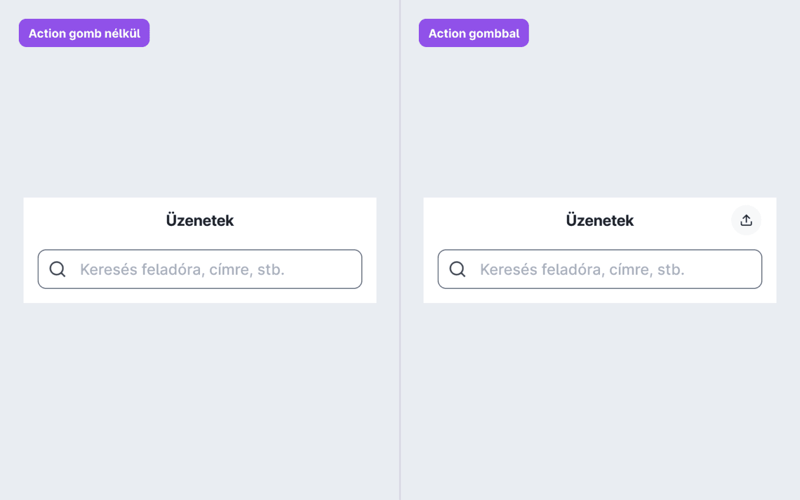Click the white header card of the right variant
This screenshot has height=500, width=800.
pyautogui.click(x=600, y=250)
